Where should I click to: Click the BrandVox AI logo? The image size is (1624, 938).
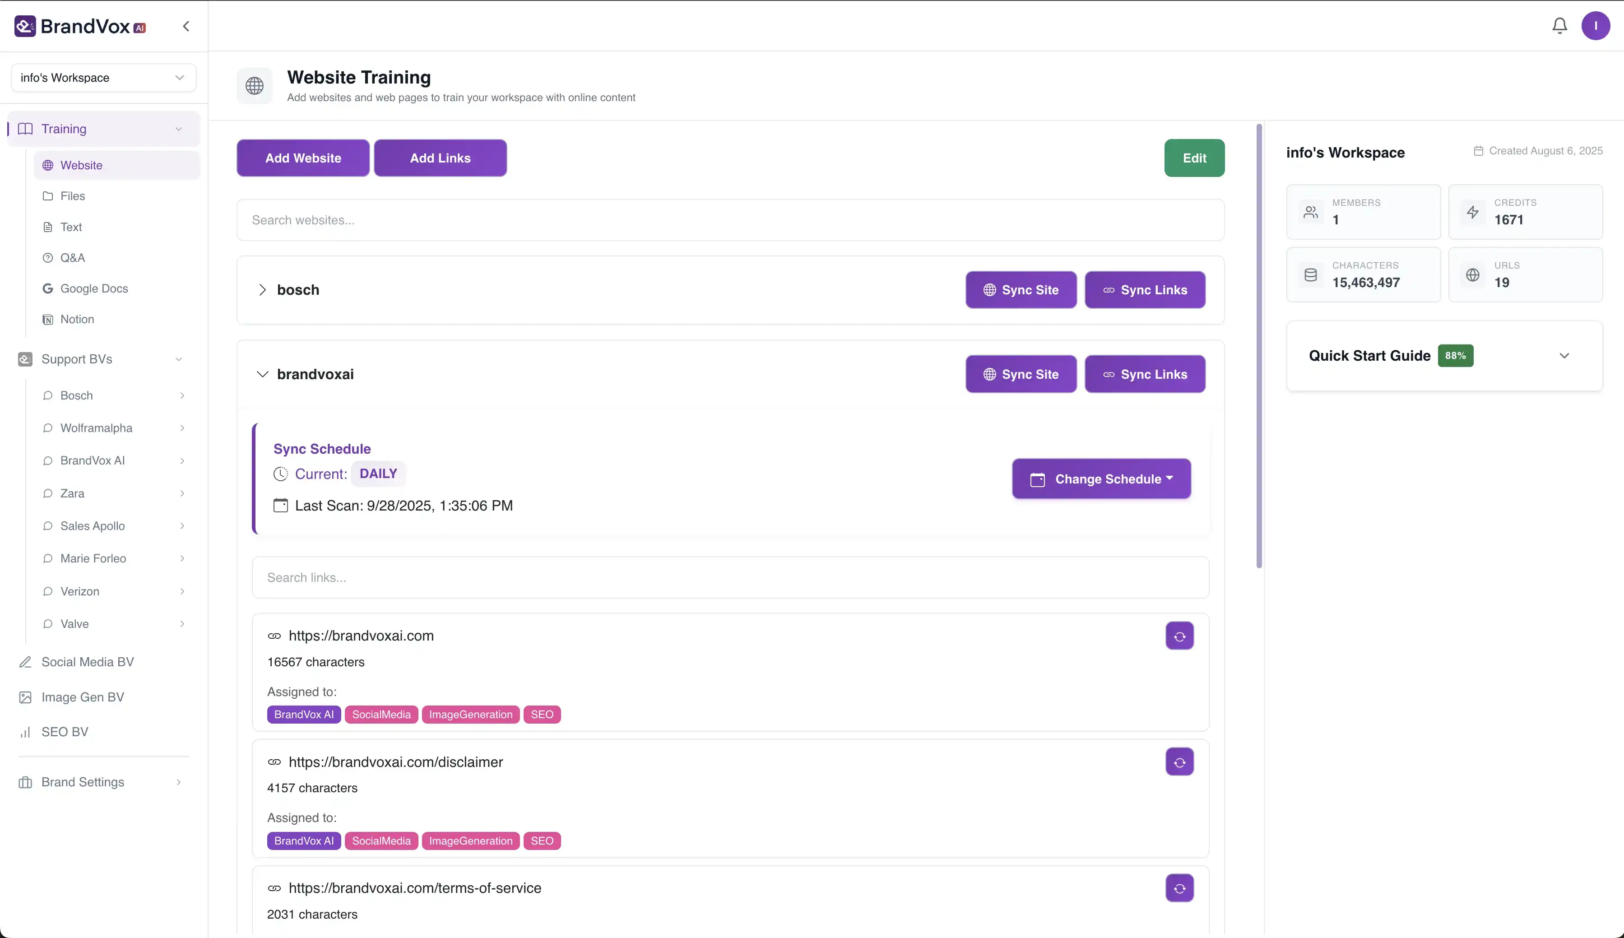tap(80, 26)
